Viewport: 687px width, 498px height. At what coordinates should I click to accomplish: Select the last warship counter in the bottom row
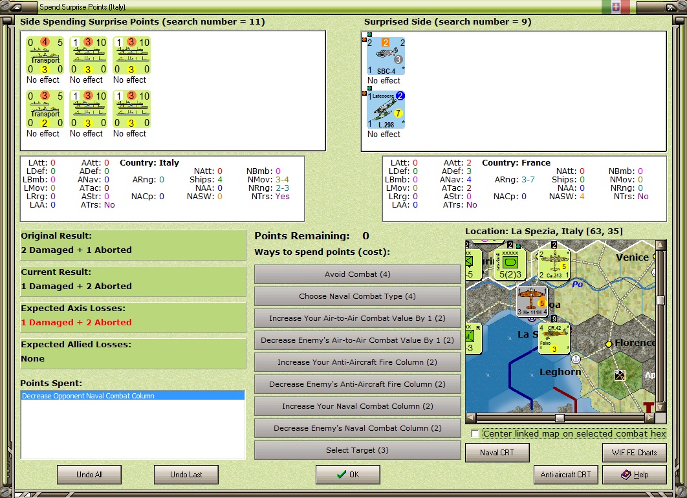pyautogui.click(x=132, y=109)
